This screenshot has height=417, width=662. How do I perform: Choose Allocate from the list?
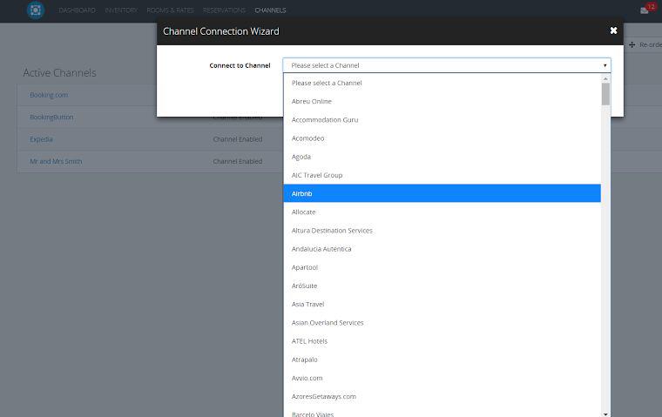pos(442,212)
